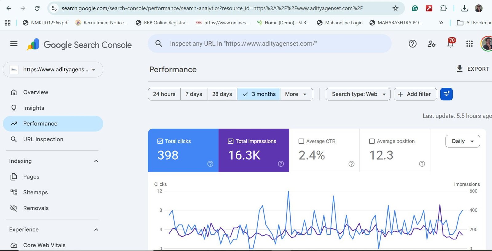Open Core Web Vitals under Experience

pyautogui.click(x=53, y=245)
